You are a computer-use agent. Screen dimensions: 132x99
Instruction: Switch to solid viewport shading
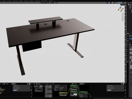point(119,3)
